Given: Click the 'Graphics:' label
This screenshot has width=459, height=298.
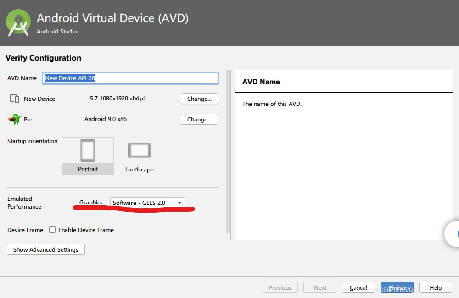Looking at the screenshot, I should (x=92, y=202).
